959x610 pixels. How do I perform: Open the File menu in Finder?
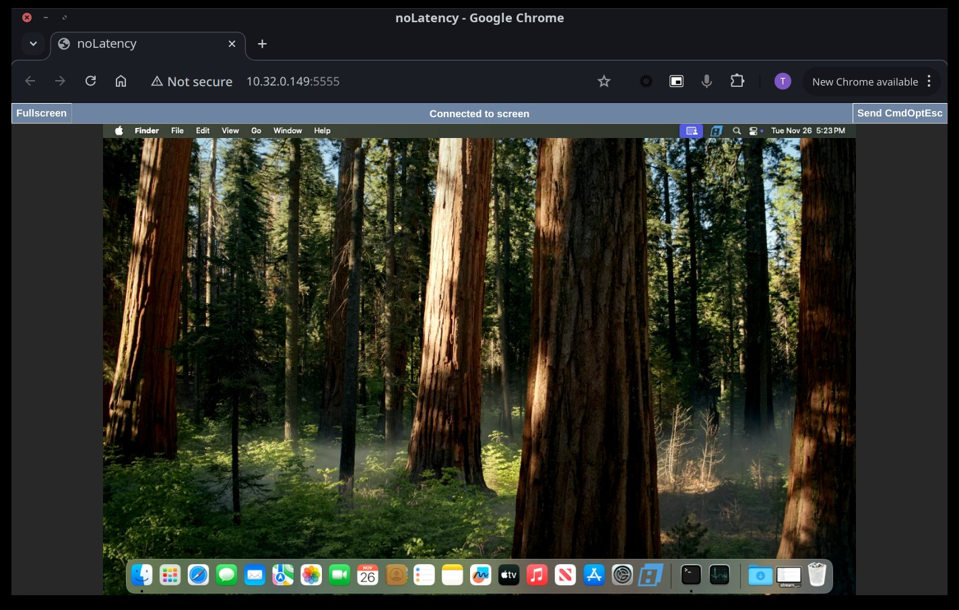tap(177, 131)
